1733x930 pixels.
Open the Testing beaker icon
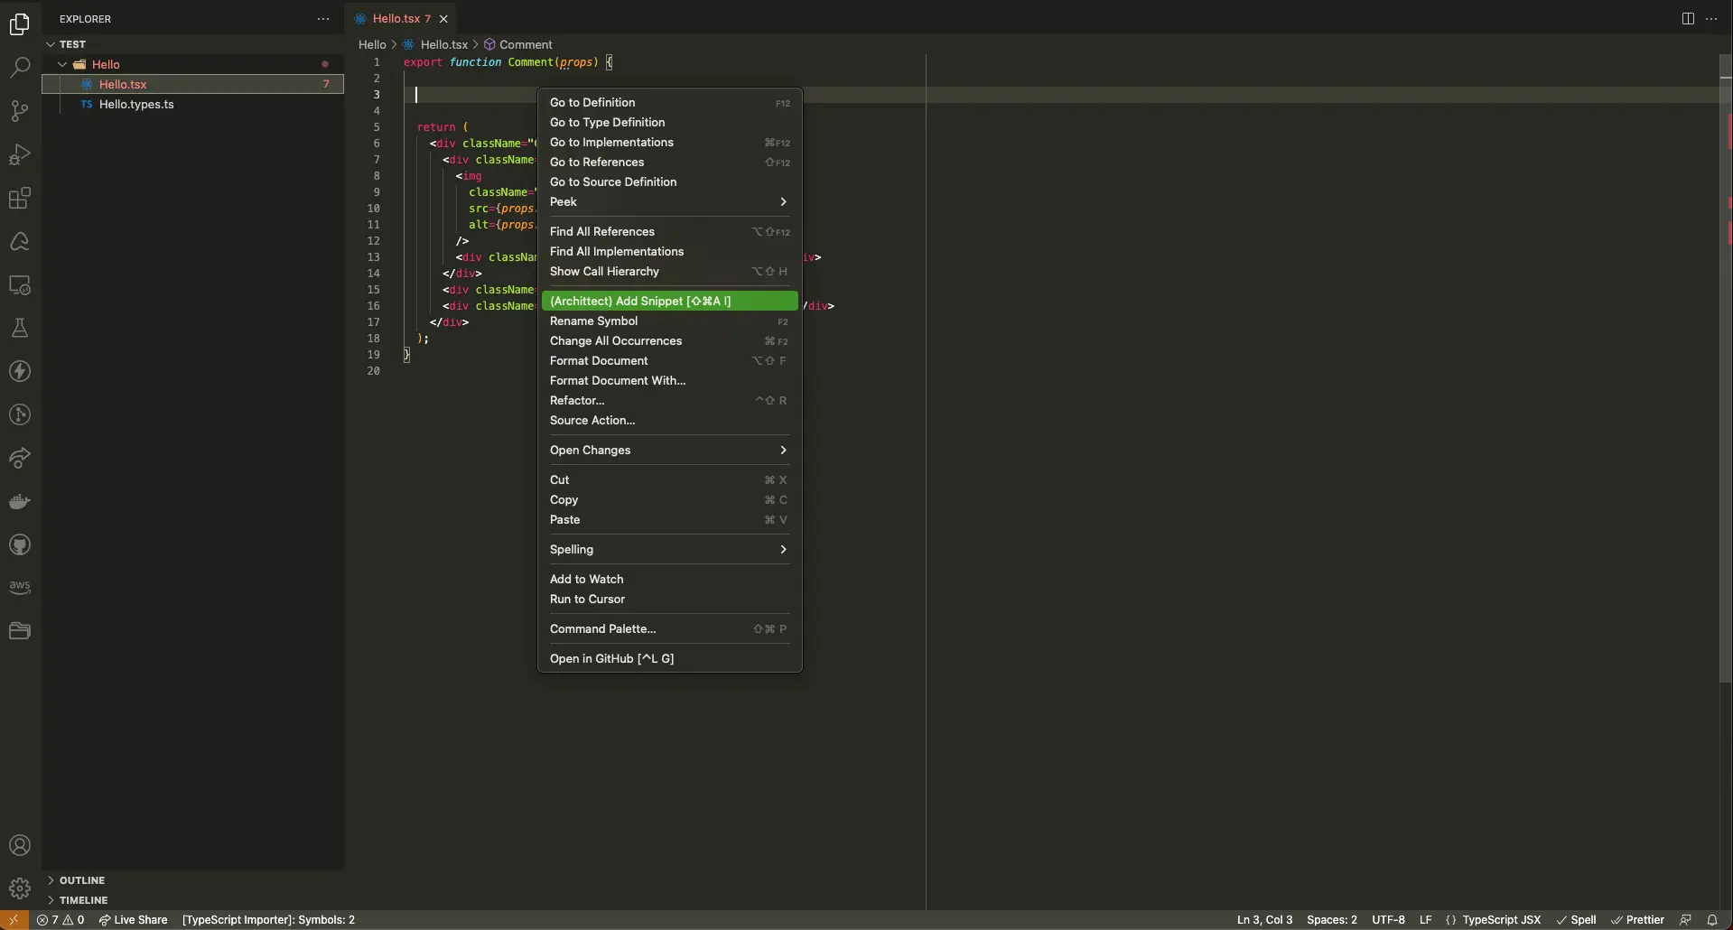(20, 328)
